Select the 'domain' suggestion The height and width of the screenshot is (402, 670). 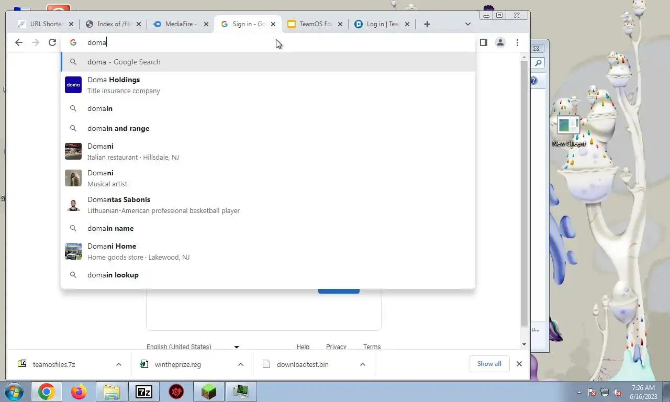(x=268, y=108)
